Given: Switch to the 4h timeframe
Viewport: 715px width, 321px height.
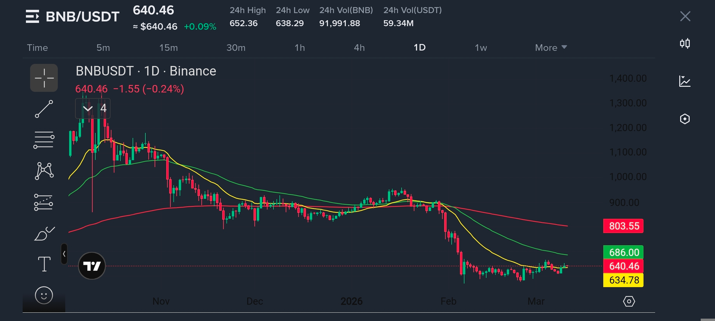Looking at the screenshot, I should pyautogui.click(x=359, y=48).
